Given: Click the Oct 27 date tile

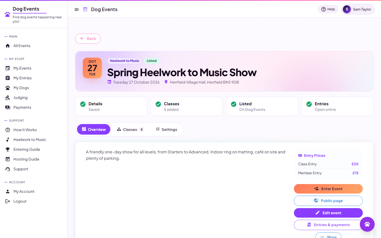Looking at the screenshot, I should coord(92,68).
